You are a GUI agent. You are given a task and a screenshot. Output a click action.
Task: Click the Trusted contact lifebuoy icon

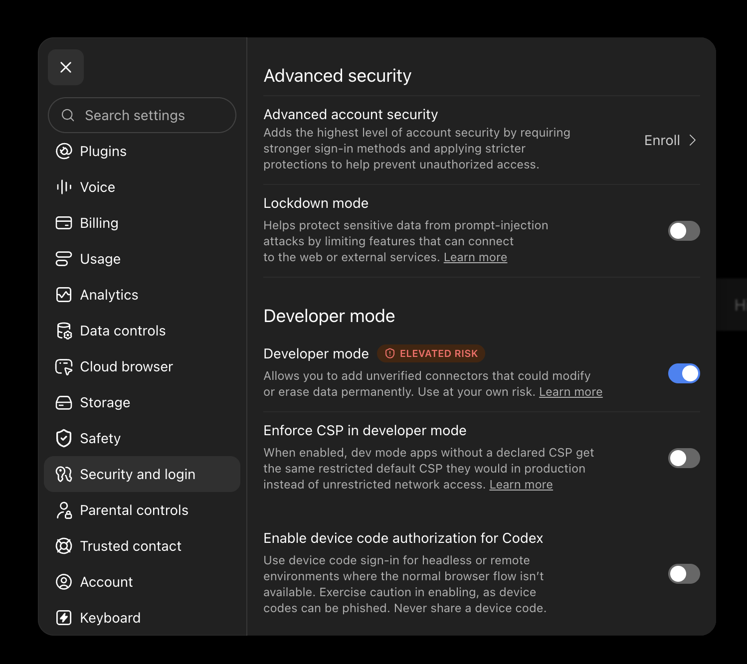[64, 546]
